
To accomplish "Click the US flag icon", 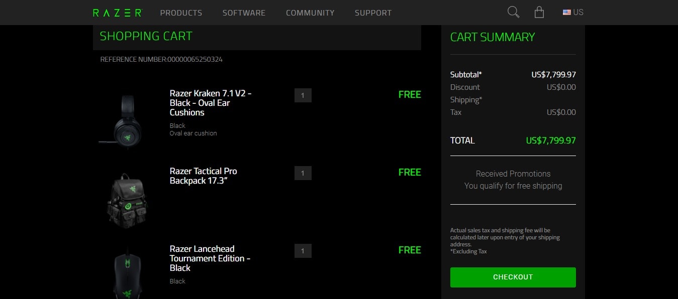I will pyautogui.click(x=567, y=13).
